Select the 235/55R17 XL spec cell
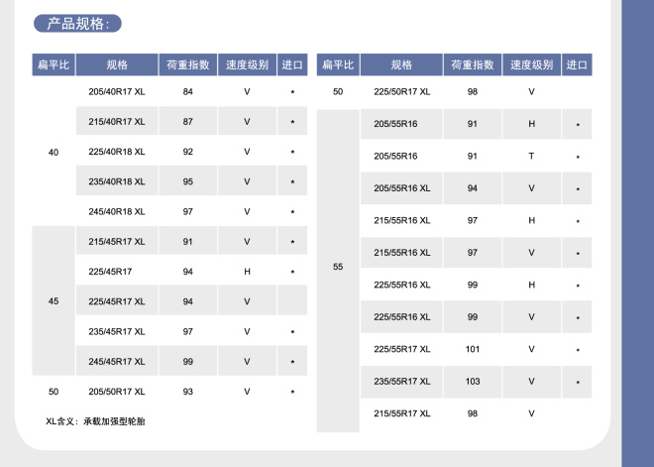This screenshot has width=654, height=467. [x=402, y=382]
